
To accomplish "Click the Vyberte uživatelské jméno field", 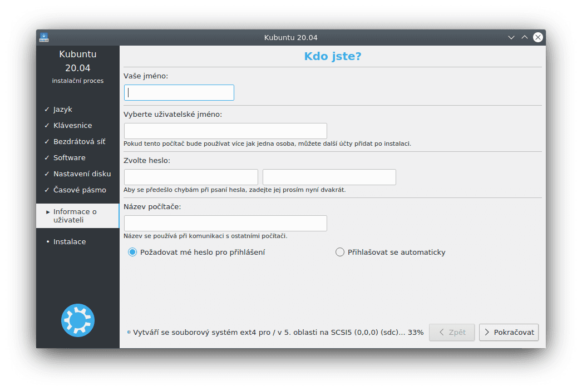I will pos(225,131).
